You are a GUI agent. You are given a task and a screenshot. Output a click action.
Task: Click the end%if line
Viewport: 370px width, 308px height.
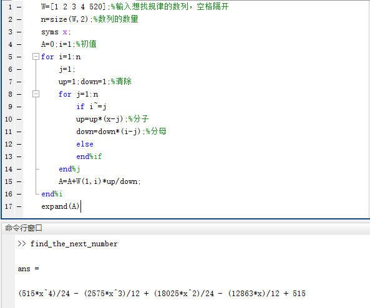[89, 156]
